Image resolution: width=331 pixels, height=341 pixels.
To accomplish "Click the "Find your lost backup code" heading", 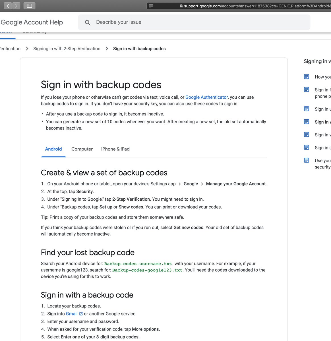I will (88, 253).
